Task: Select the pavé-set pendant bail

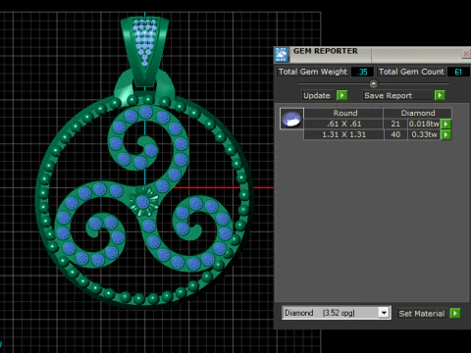Action: pos(144,51)
